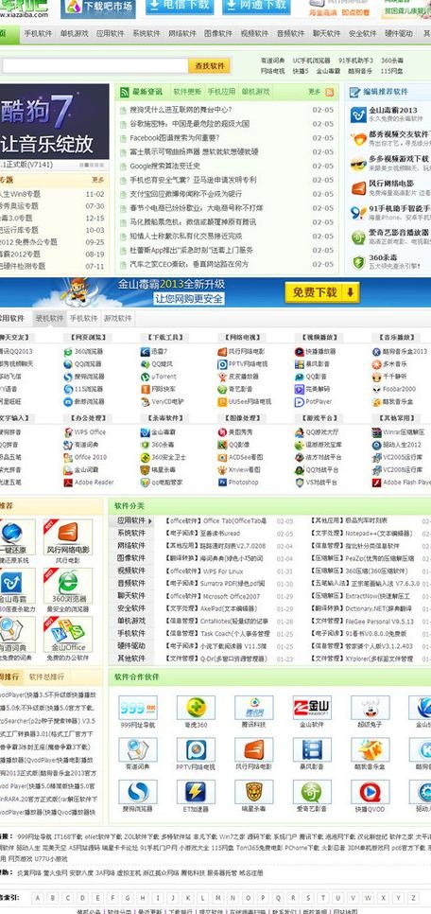Click the orange RSS feed icon
This screenshot has height=914, width=431.
point(330,92)
